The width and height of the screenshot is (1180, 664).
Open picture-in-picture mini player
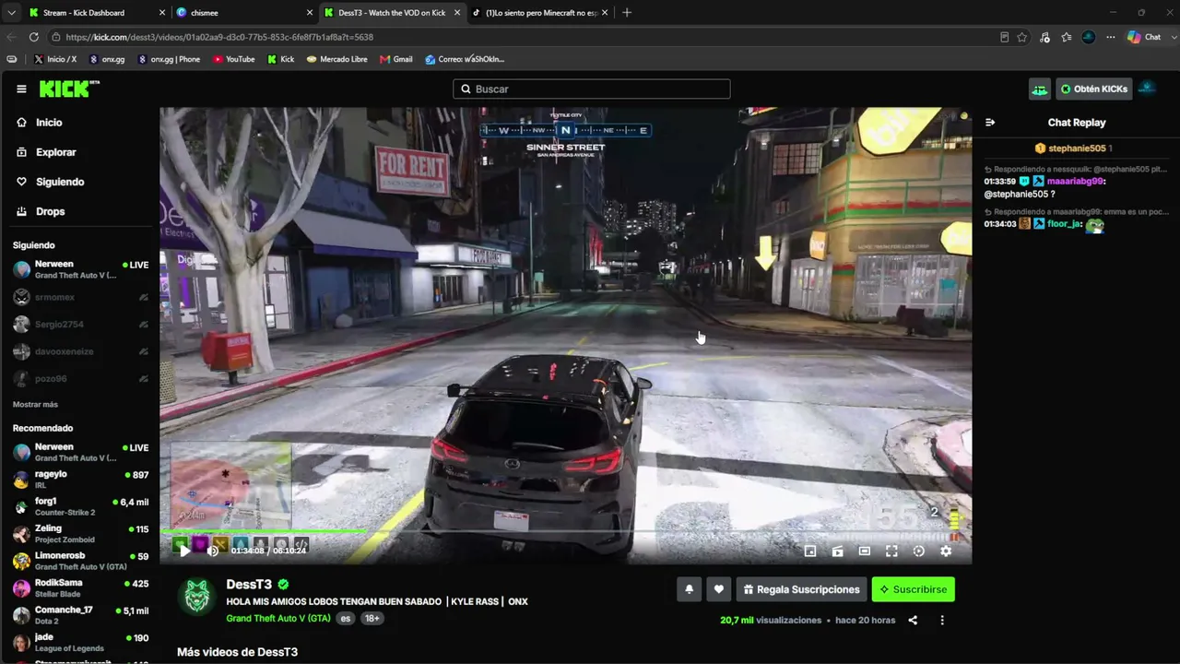(810, 551)
